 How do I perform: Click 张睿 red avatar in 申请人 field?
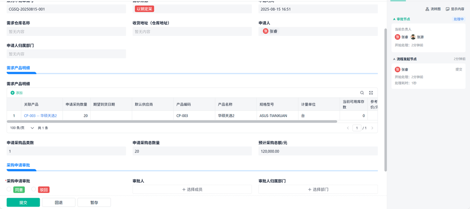[266, 31]
